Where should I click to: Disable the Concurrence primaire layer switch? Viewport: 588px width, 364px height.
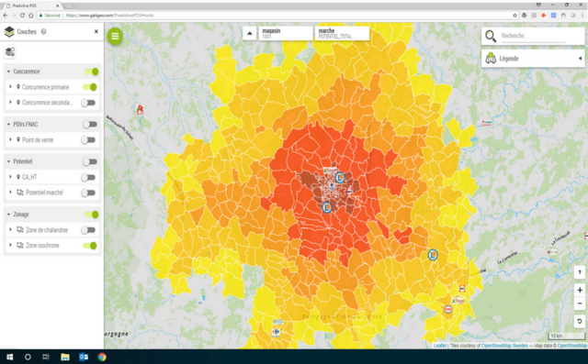[90, 87]
